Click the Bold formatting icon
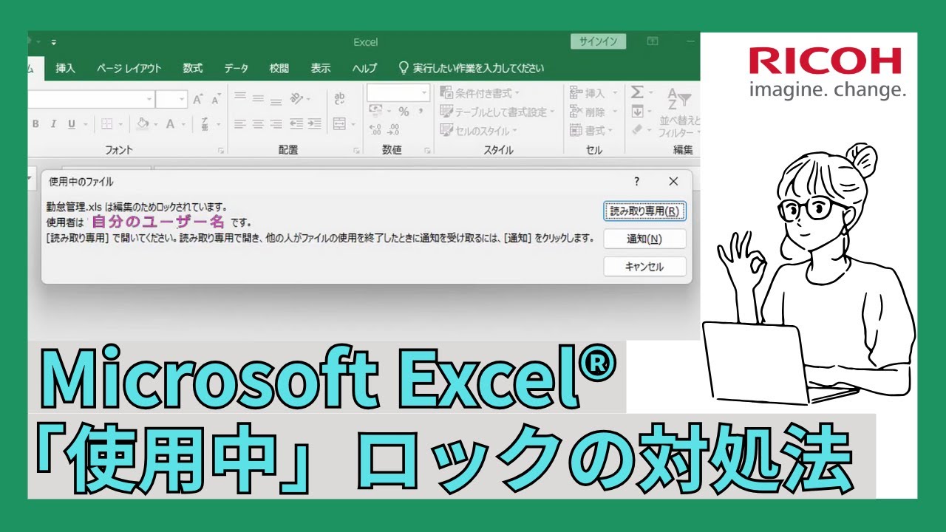946x532 pixels. point(35,124)
